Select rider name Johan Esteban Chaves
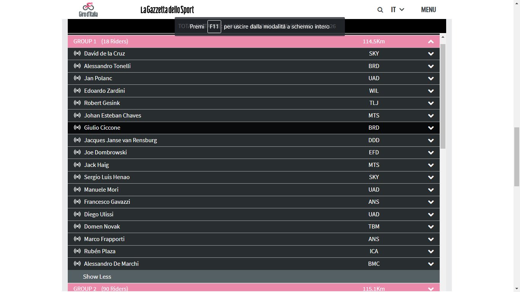The image size is (520, 292). pyautogui.click(x=113, y=115)
